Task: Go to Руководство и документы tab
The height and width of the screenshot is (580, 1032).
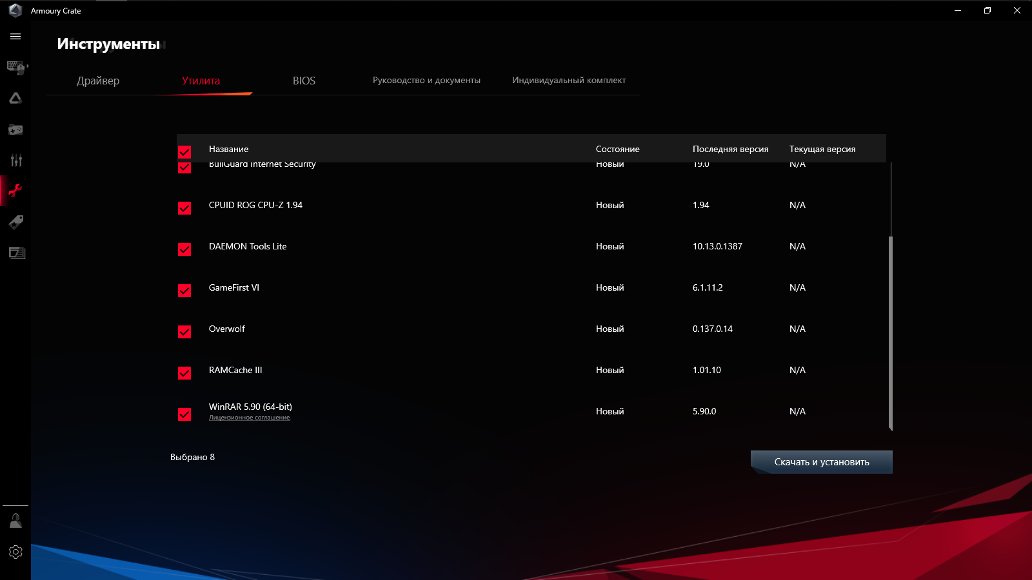Action: (x=426, y=81)
